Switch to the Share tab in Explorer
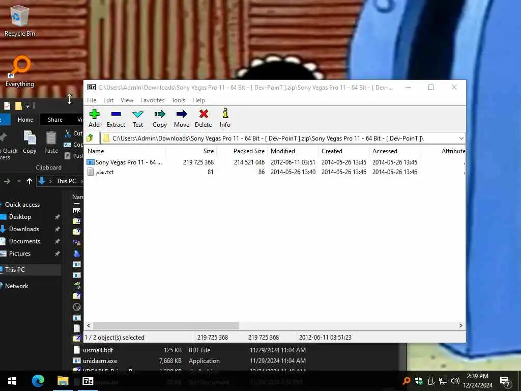The height and width of the screenshot is (391, 521). (55, 119)
